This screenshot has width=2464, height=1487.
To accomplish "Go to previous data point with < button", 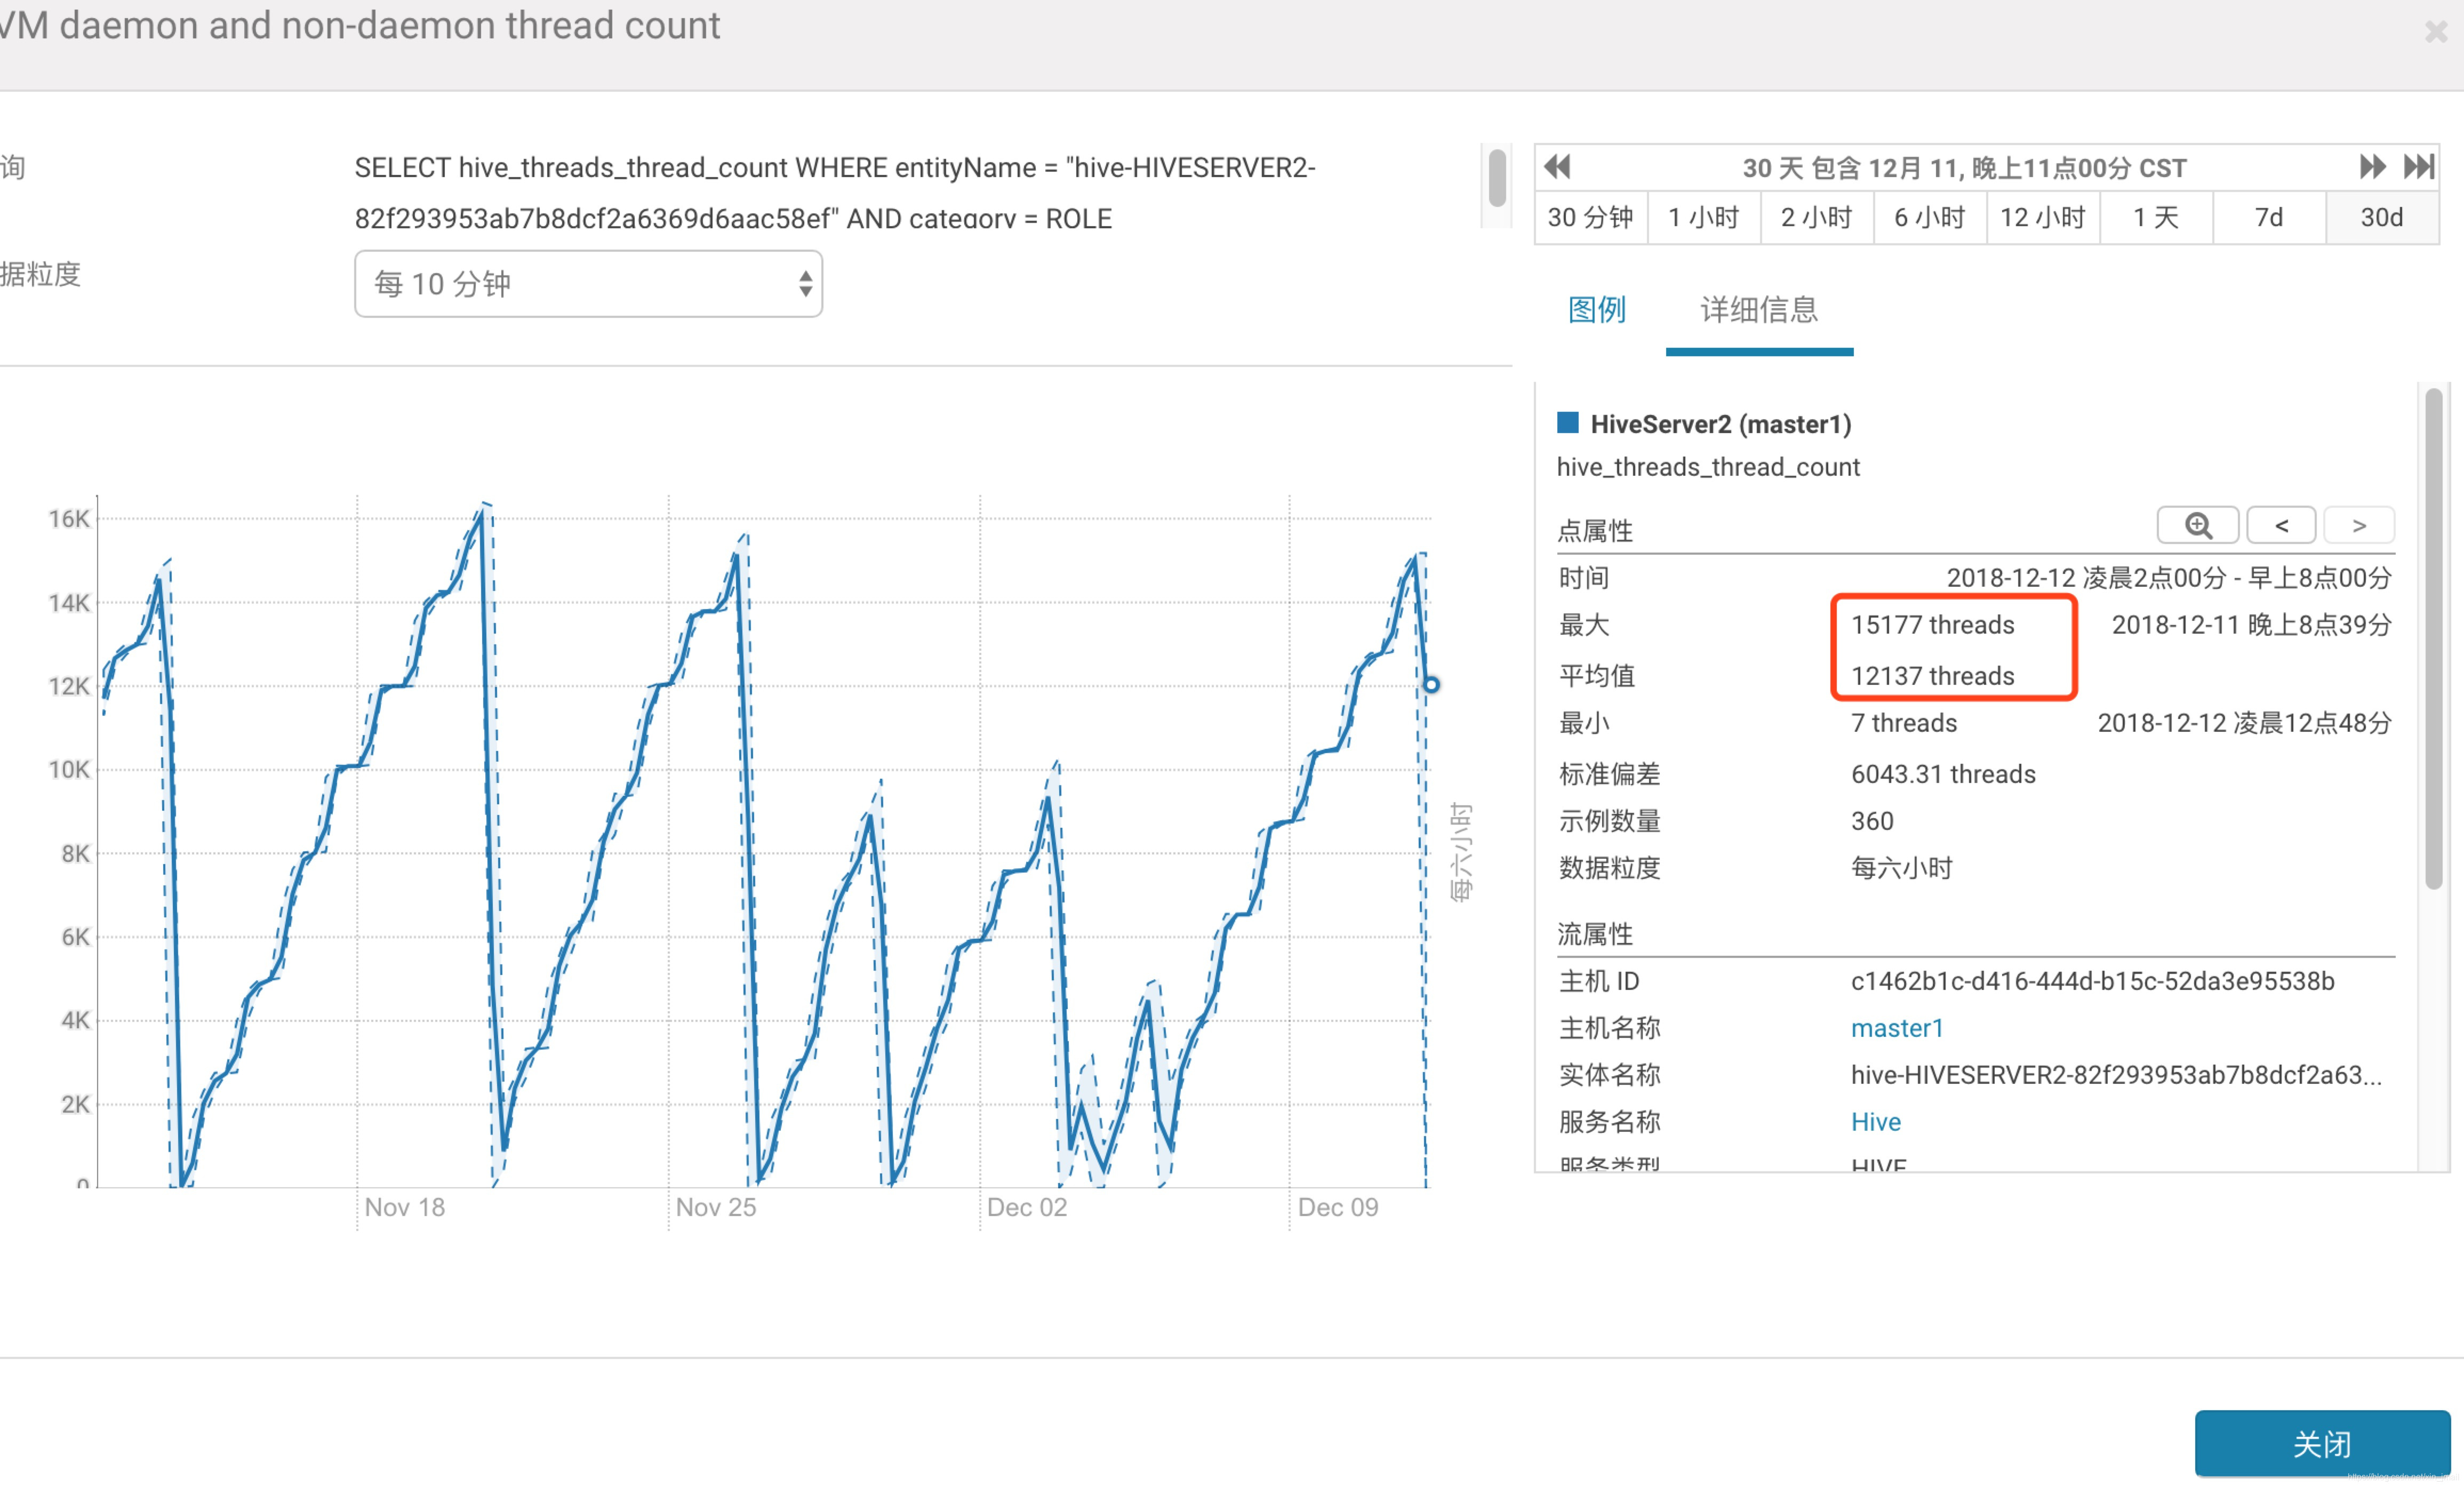I will coord(2281,525).
